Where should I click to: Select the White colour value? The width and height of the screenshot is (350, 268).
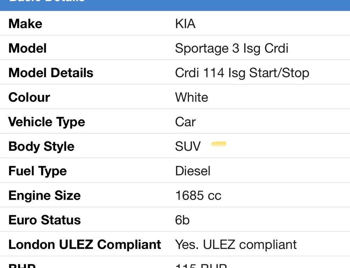pos(192,97)
